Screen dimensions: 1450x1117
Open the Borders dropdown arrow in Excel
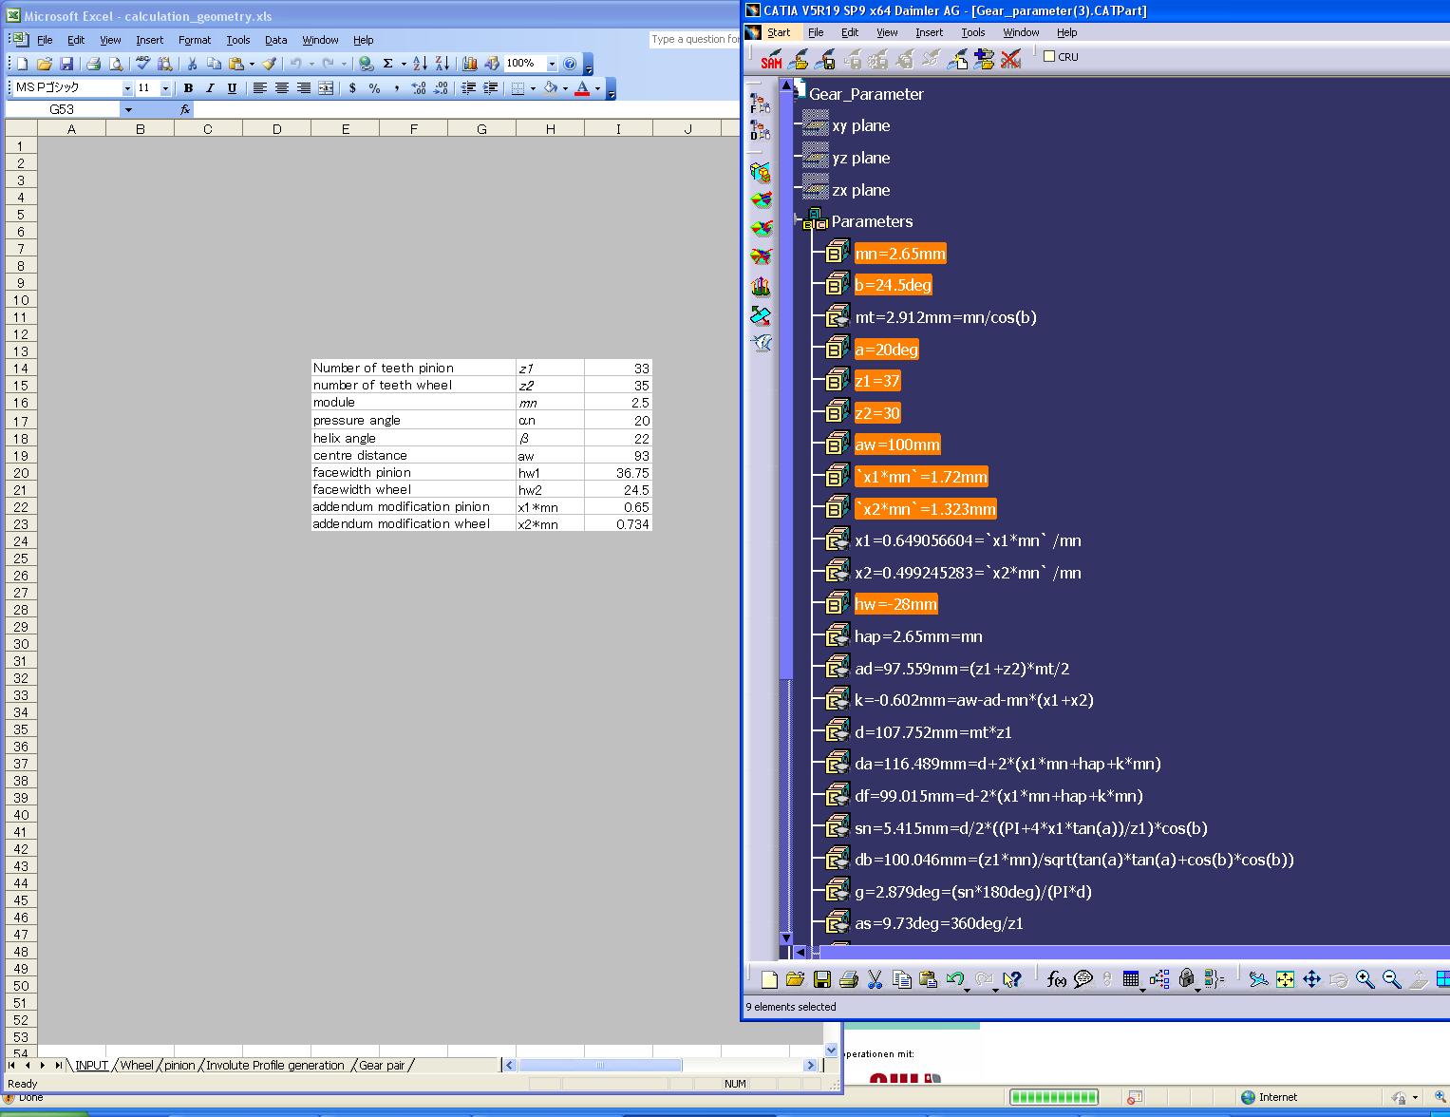click(533, 88)
